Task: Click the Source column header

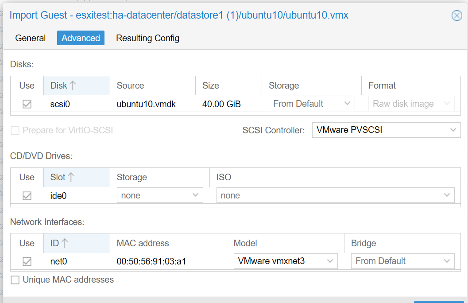Action: (x=130, y=85)
